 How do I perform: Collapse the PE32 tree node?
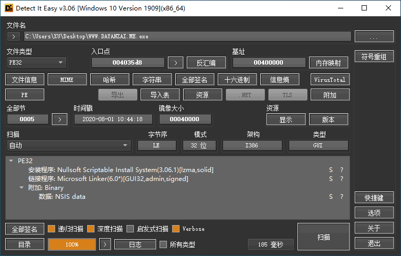[x=11, y=161]
